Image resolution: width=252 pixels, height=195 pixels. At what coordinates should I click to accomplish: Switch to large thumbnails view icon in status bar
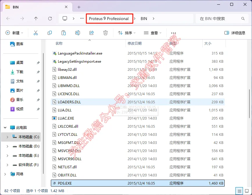coord(247,191)
